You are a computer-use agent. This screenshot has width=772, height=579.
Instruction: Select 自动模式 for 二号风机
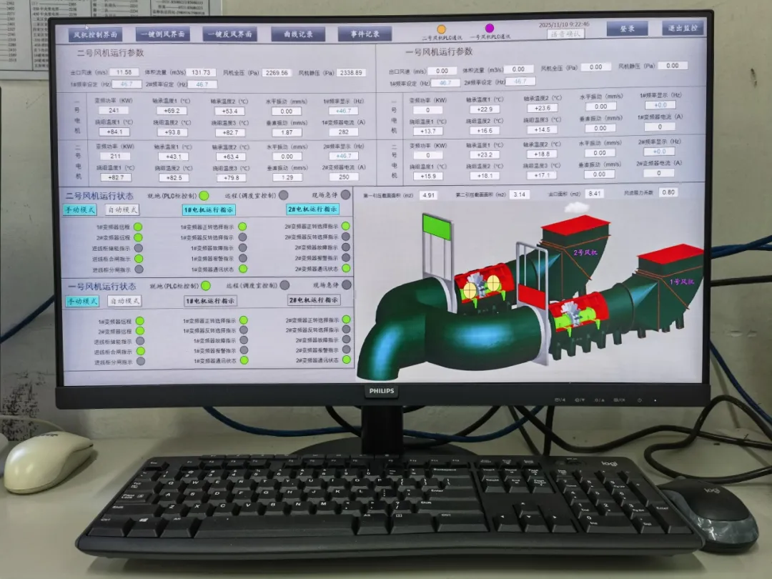coord(123,210)
